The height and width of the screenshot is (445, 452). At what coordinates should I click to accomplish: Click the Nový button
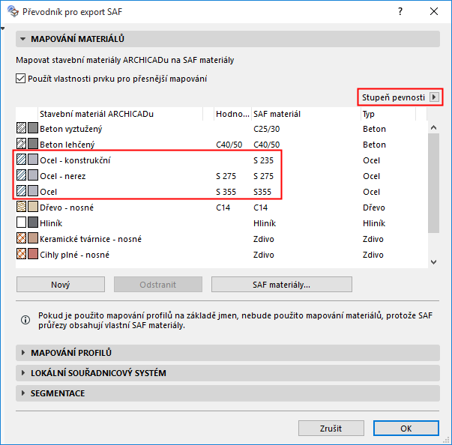pos(61,285)
